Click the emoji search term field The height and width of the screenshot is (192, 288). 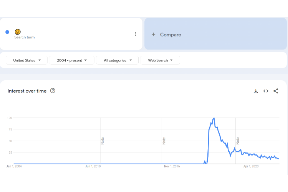point(18,31)
